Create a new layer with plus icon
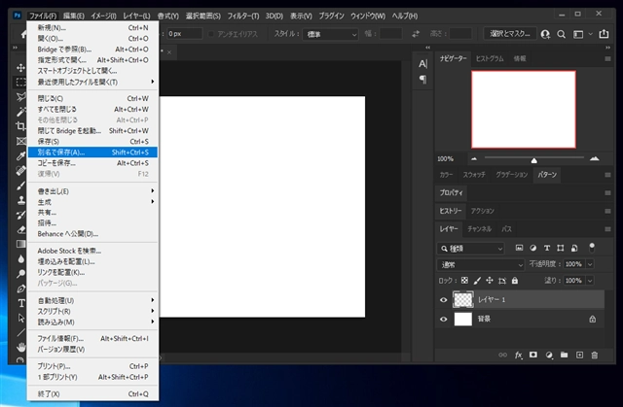Viewport: 623px width, 407px height. click(x=579, y=356)
